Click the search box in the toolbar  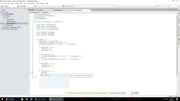click(x=167, y=6)
